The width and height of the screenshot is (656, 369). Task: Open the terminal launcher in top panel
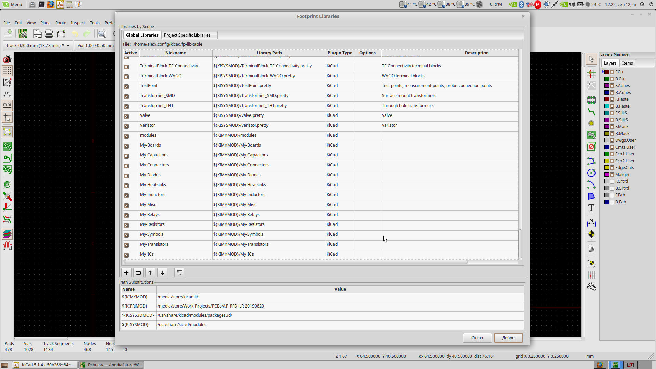(x=41, y=4)
